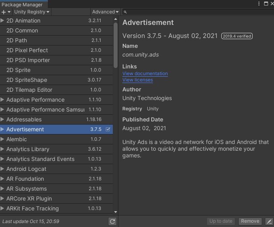
Task: Toggle the installed checkmark on Advertisement
Action: 108,129
